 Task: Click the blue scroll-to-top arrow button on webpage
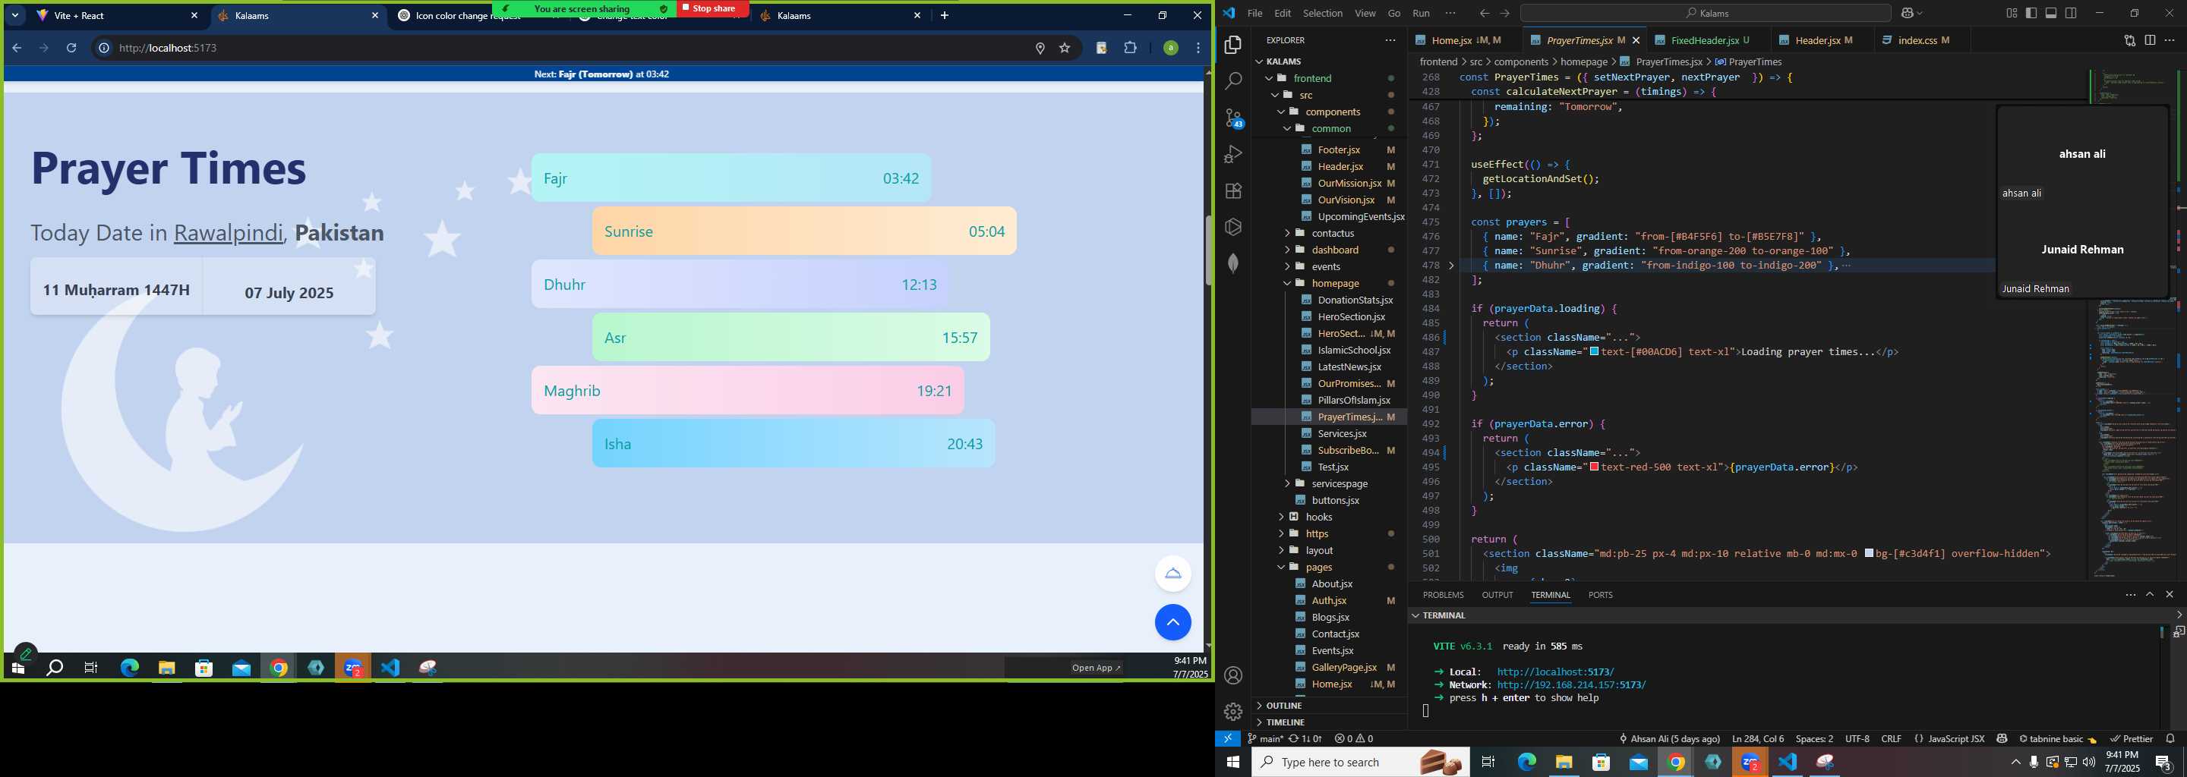tap(1172, 623)
